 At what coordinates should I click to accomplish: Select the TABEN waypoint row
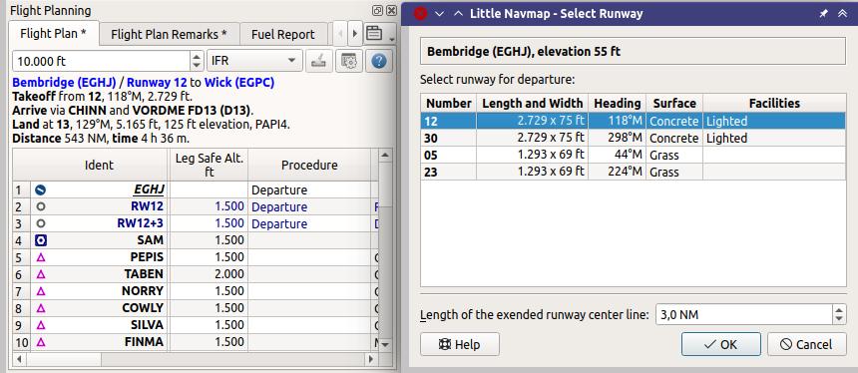coord(196,274)
